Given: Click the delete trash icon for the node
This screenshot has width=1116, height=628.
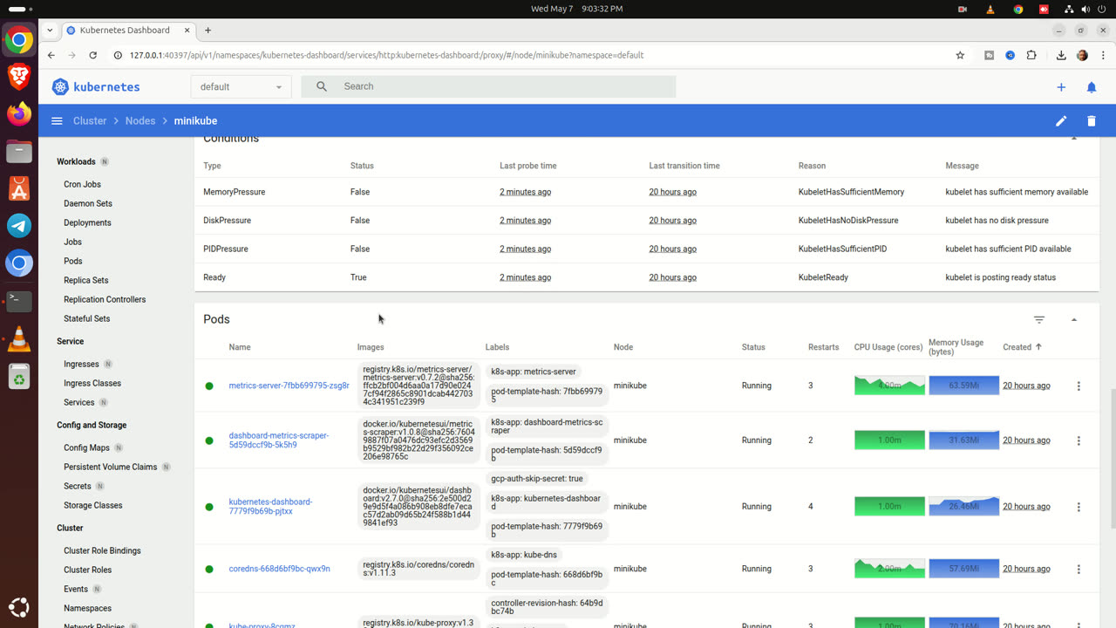Looking at the screenshot, I should (1092, 121).
